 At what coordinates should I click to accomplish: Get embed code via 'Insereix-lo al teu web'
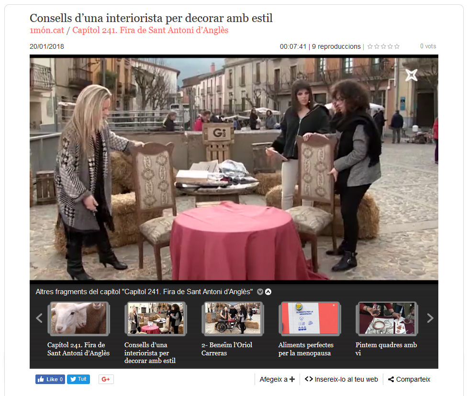(x=341, y=379)
